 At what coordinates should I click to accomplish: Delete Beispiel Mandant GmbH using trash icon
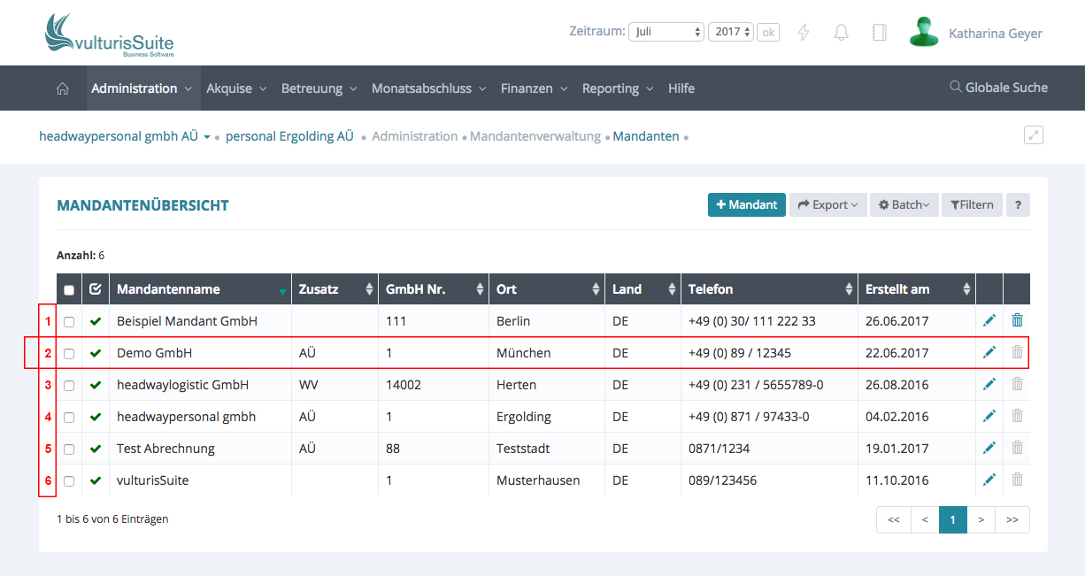click(1017, 320)
